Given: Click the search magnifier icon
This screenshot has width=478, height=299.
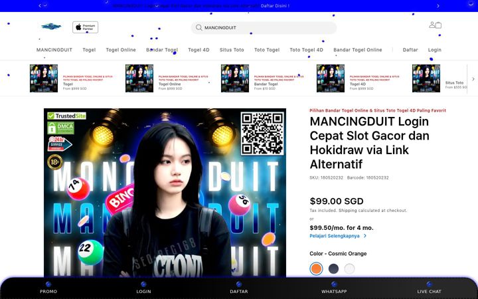Looking at the screenshot, I should coord(199,27).
